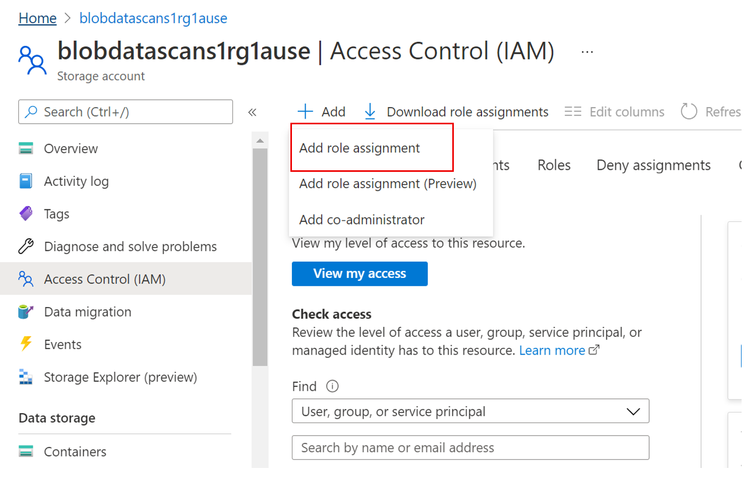This screenshot has width=751, height=492.
Task: Click the Check access heading
Action: pos(332,314)
